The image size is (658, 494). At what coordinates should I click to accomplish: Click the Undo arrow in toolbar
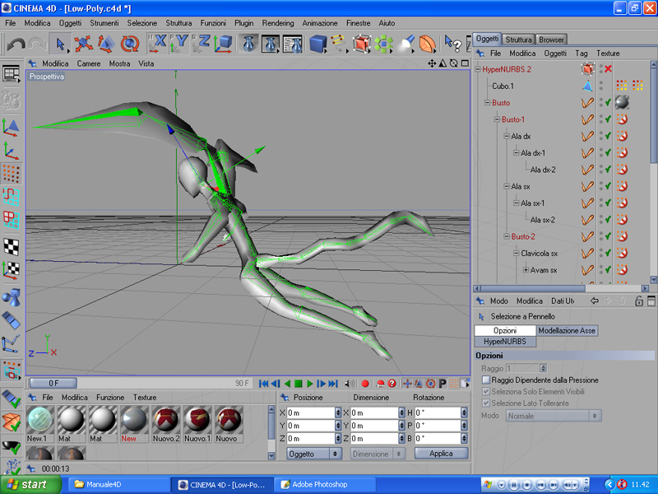[14, 44]
